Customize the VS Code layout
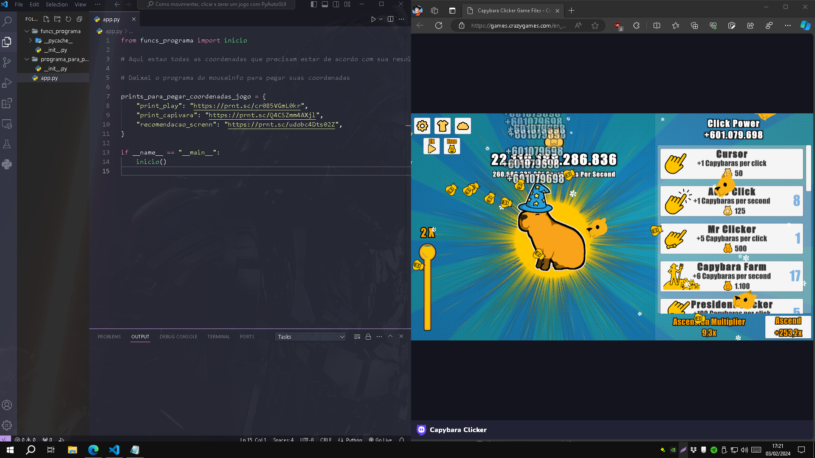 [x=347, y=4]
